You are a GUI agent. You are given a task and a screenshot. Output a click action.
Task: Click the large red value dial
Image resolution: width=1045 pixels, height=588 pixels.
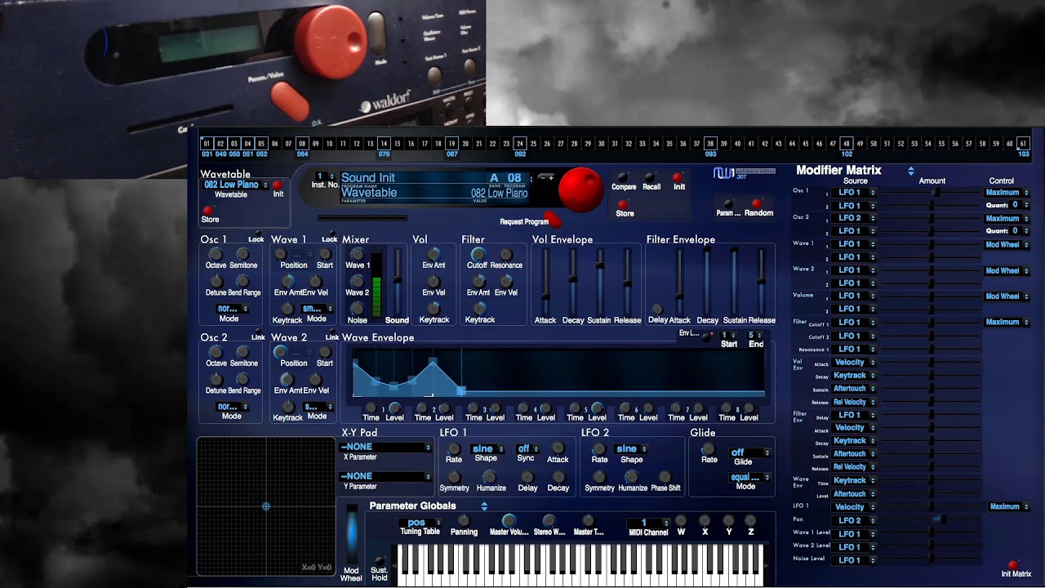coord(581,189)
